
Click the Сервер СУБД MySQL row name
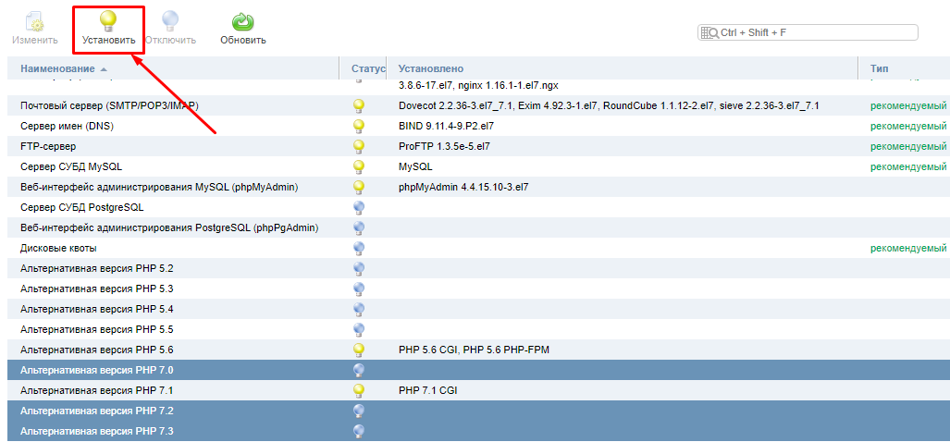point(71,167)
